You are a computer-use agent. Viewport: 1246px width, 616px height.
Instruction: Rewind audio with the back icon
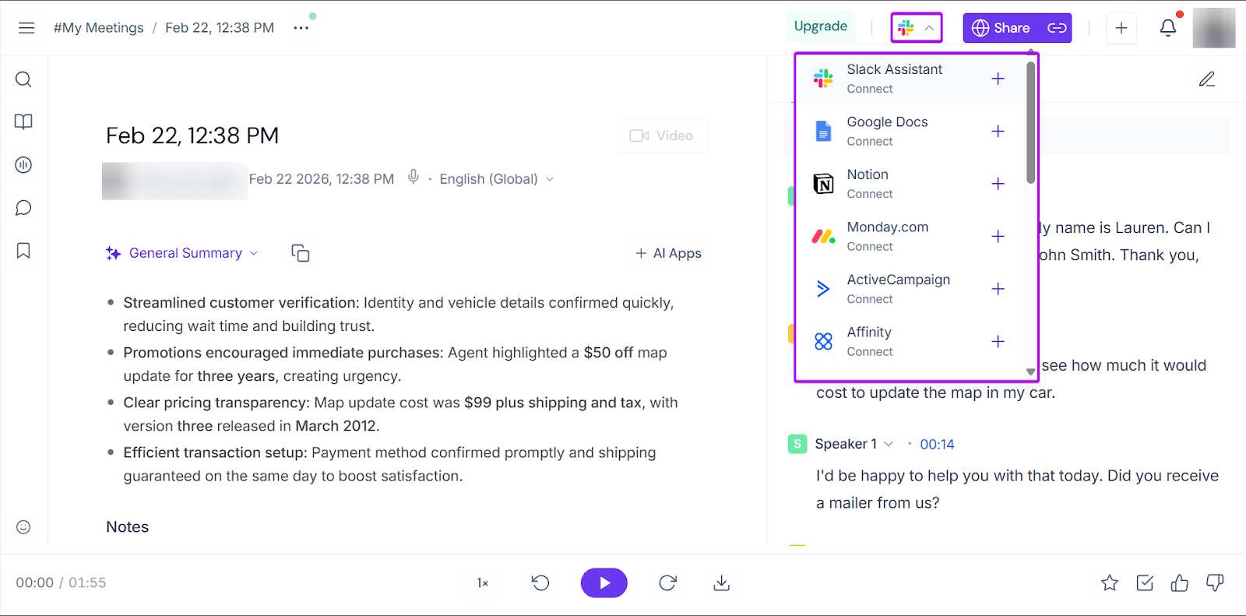pyautogui.click(x=540, y=583)
